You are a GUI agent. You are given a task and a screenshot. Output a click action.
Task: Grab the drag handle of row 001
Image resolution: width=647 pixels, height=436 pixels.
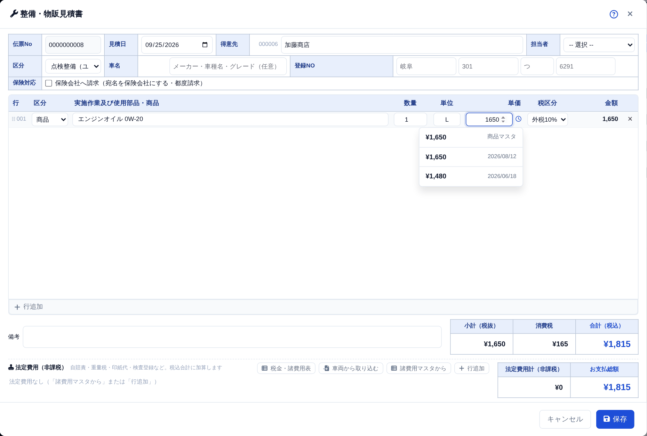(14, 119)
